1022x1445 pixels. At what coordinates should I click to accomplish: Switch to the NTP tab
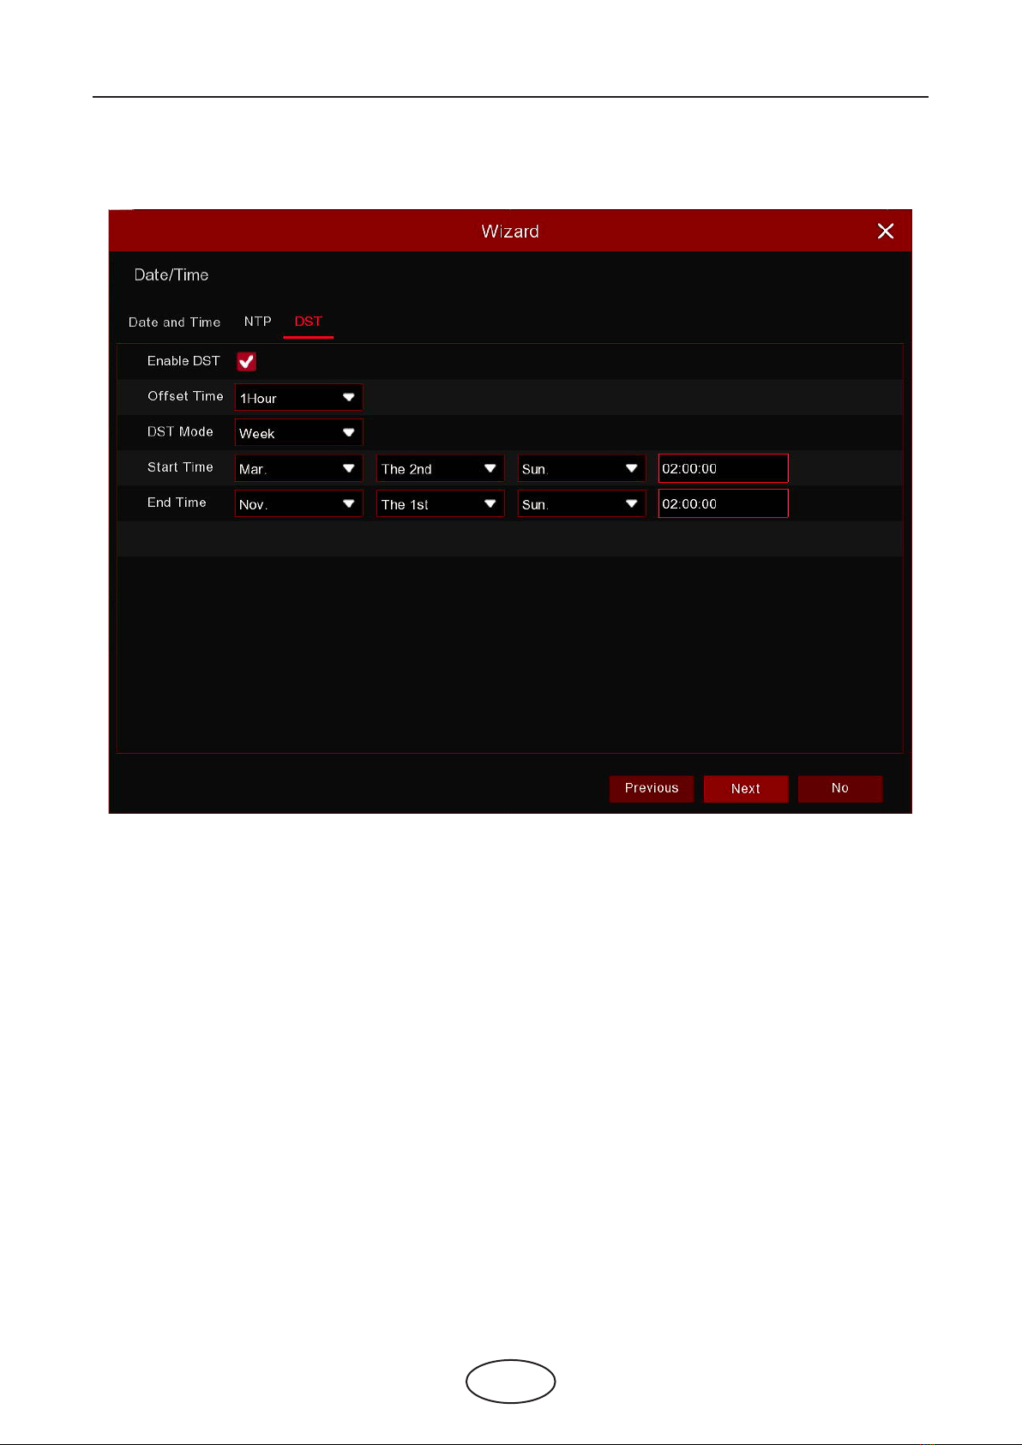(257, 322)
